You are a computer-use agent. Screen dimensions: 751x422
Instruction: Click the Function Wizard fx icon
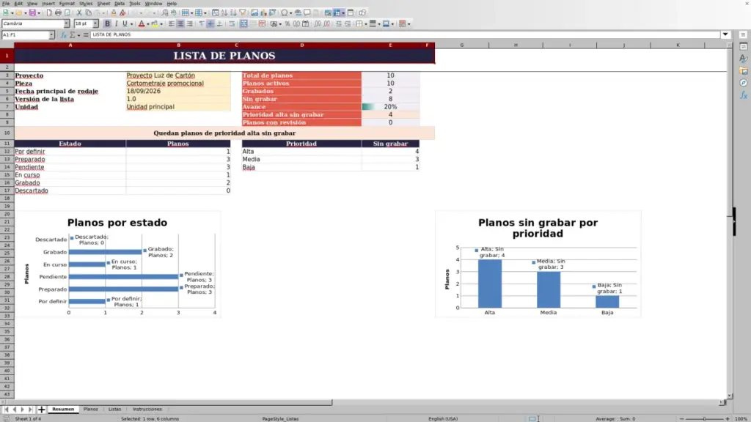(63, 35)
